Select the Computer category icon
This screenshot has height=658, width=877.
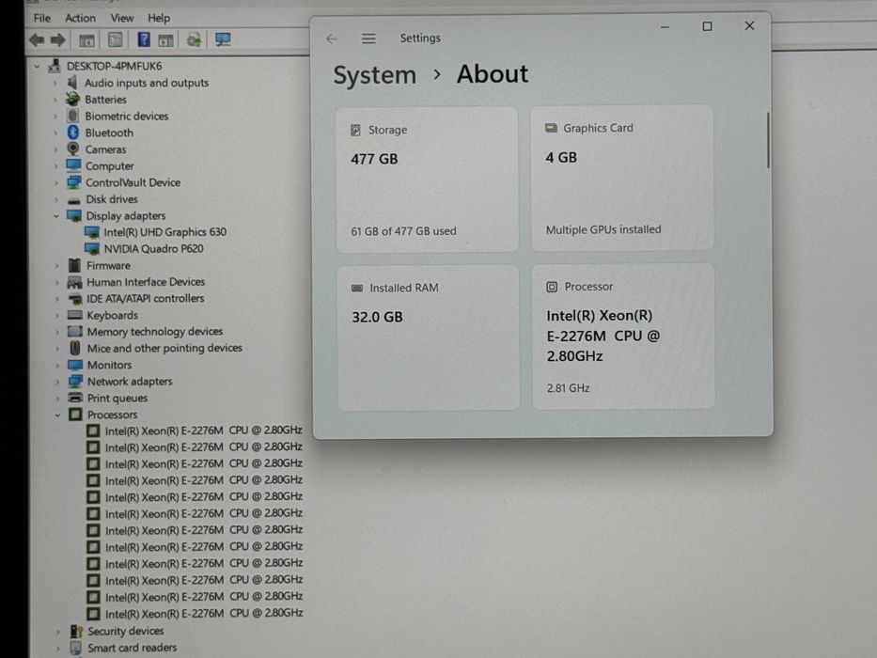coord(73,165)
